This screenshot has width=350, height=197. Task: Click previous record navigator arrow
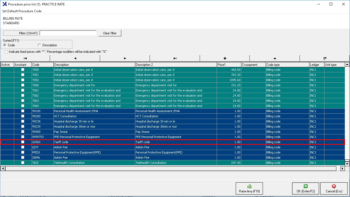75,58
